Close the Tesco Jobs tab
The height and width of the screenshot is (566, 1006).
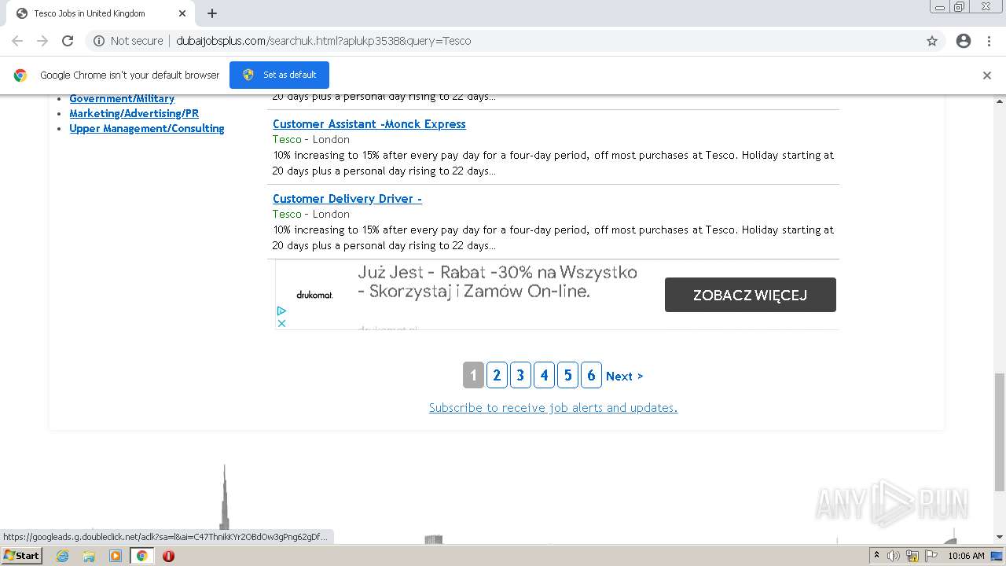[x=182, y=13]
